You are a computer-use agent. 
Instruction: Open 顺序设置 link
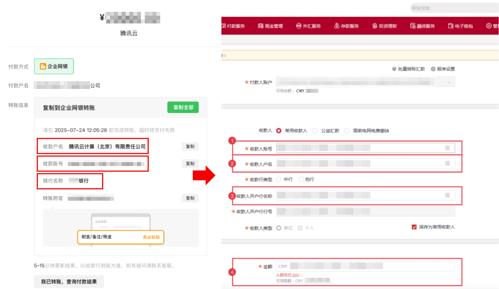point(443,69)
